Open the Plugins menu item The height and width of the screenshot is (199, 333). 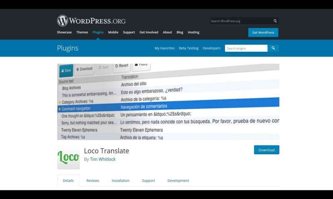[x=98, y=32]
